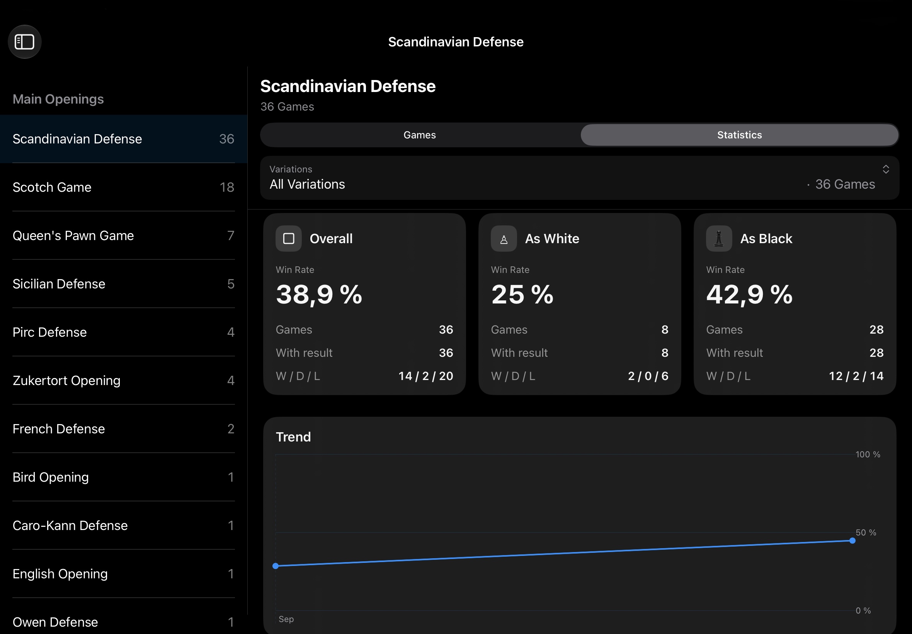912x634 pixels.
Task: Click the Main Openings section header
Action: [x=58, y=99]
